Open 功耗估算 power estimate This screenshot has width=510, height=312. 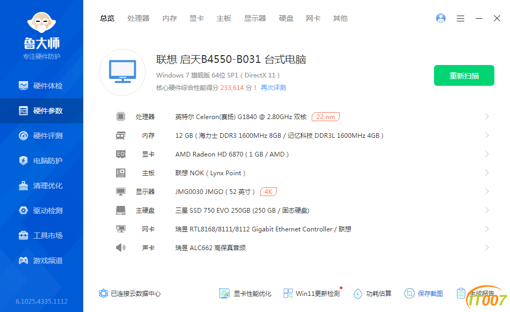coord(358,293)
